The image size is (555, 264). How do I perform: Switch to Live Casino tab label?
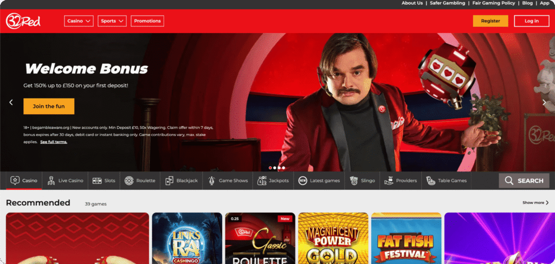click(71, 181)
